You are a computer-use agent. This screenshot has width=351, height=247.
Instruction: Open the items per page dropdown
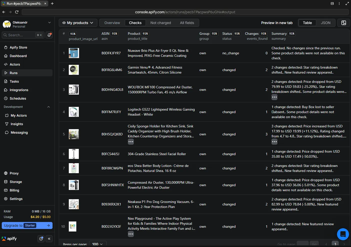pyautogui.click(x=98, y=244)
